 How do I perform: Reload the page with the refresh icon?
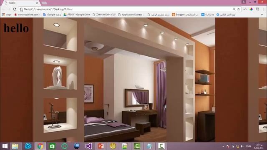pyautogui.click(x=15, y=9)
